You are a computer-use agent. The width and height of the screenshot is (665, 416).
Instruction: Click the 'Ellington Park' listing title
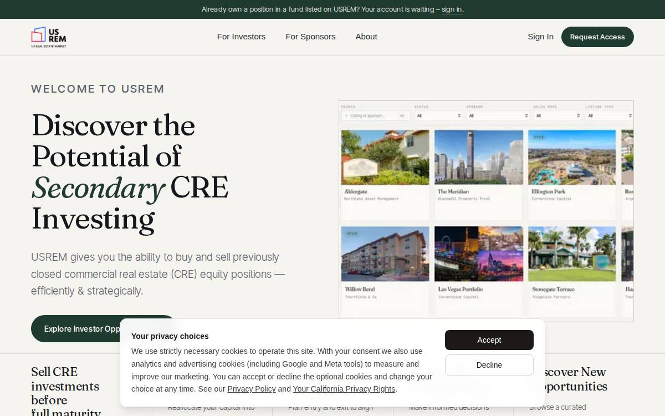coord(549,191)
